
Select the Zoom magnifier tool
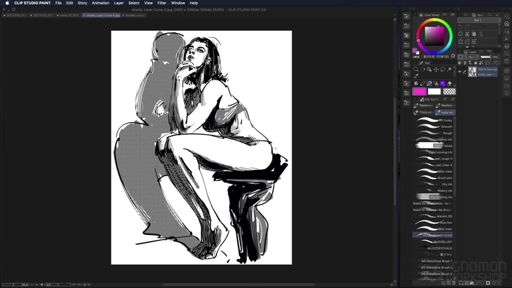tap(415, 69)
